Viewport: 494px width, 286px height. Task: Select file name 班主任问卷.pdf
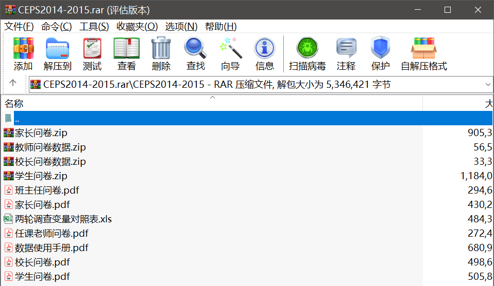(x=47, y=190)
